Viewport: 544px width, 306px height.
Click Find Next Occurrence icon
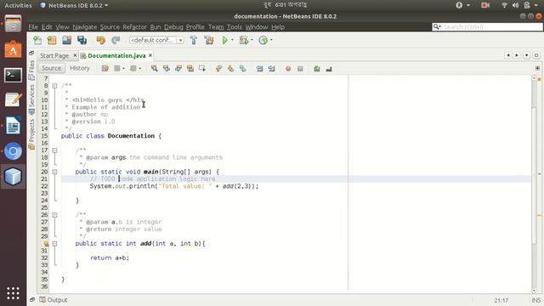[x=178, y=69]
